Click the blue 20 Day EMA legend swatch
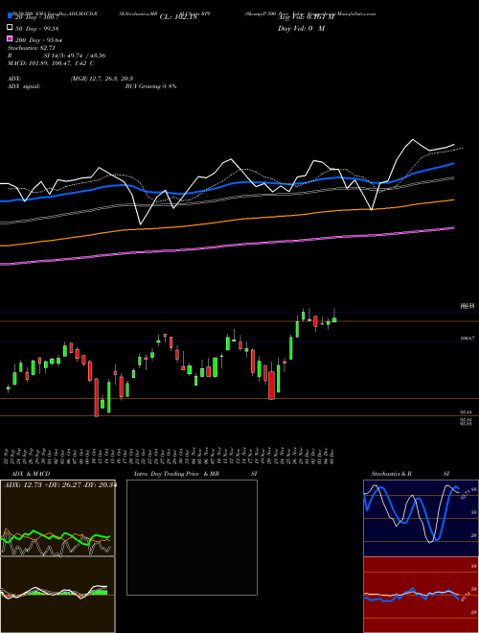The height and width of the screenshot is (633, 479). 11,15
